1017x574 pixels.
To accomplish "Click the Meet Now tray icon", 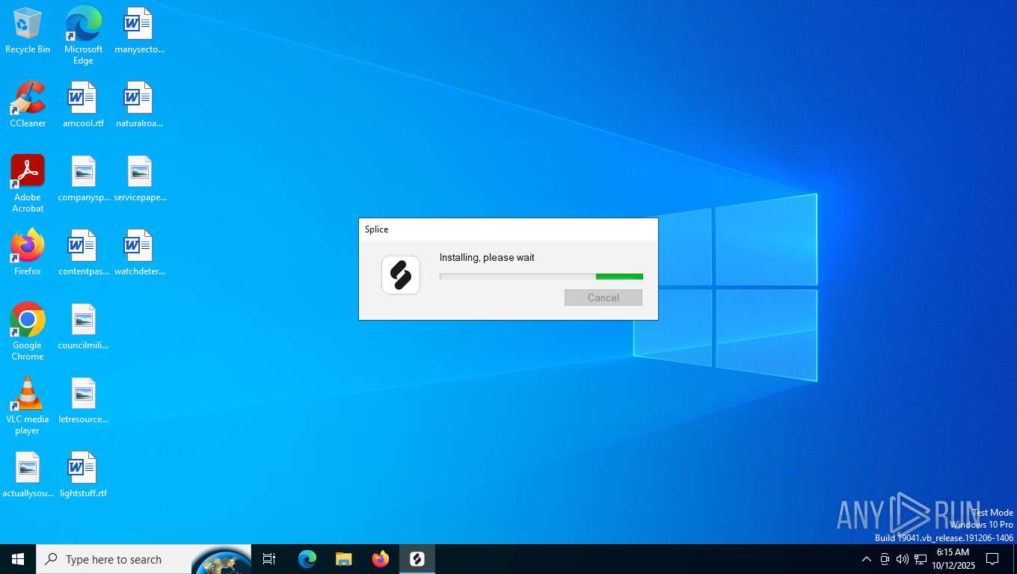I will pyautogui.click(x=885, y=559).
